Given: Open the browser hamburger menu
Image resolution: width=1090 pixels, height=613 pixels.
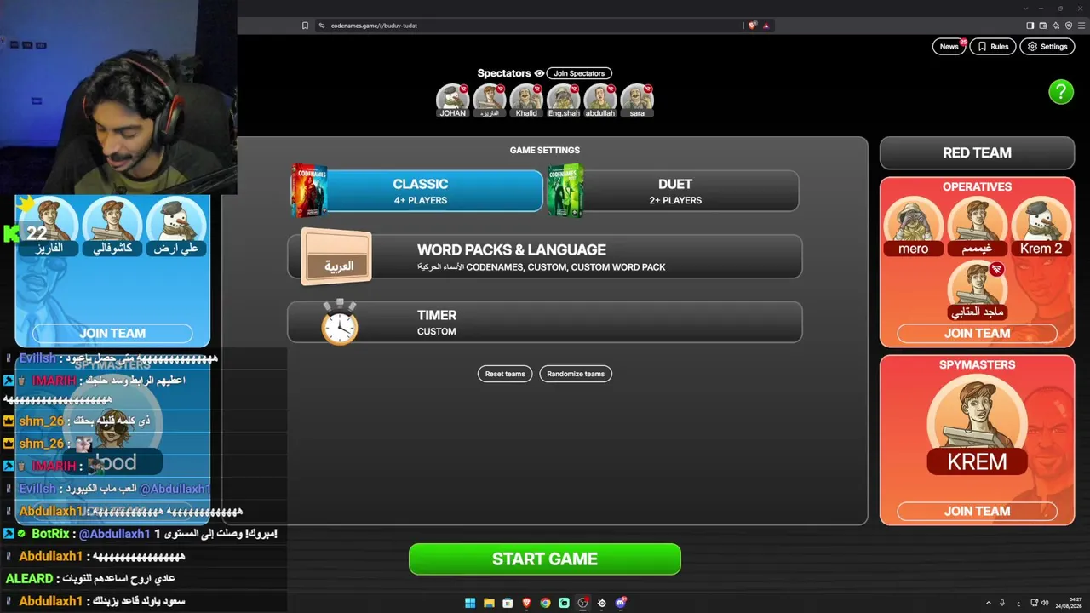Looking at the screenshot, I should tap(1081, 26).
